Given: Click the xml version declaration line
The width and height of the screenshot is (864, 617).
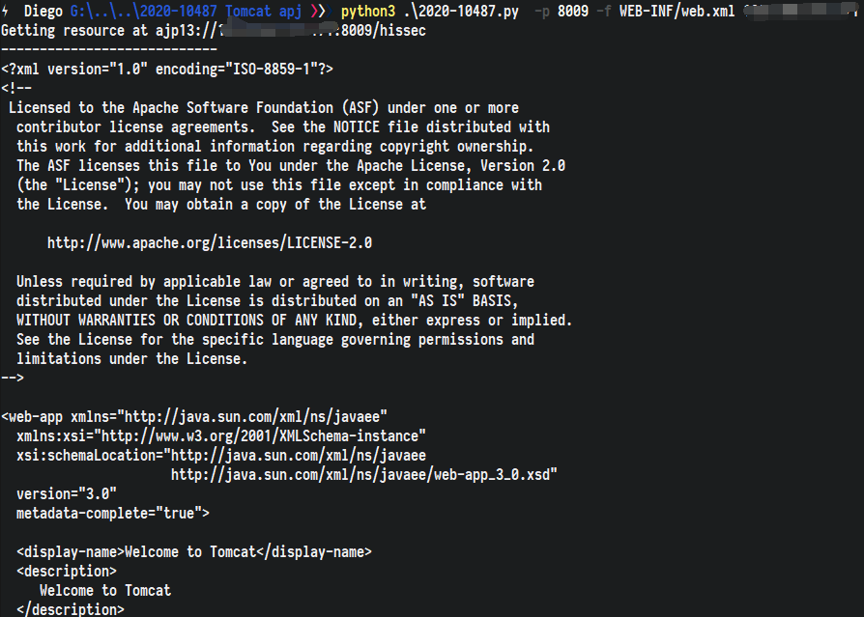Looking at the screenshot, I should tap(167, 70).
